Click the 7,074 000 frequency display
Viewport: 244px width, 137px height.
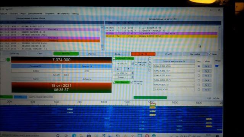61,60
